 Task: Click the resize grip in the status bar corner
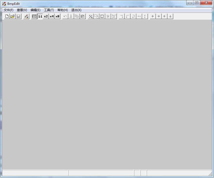tap(210, 174)
